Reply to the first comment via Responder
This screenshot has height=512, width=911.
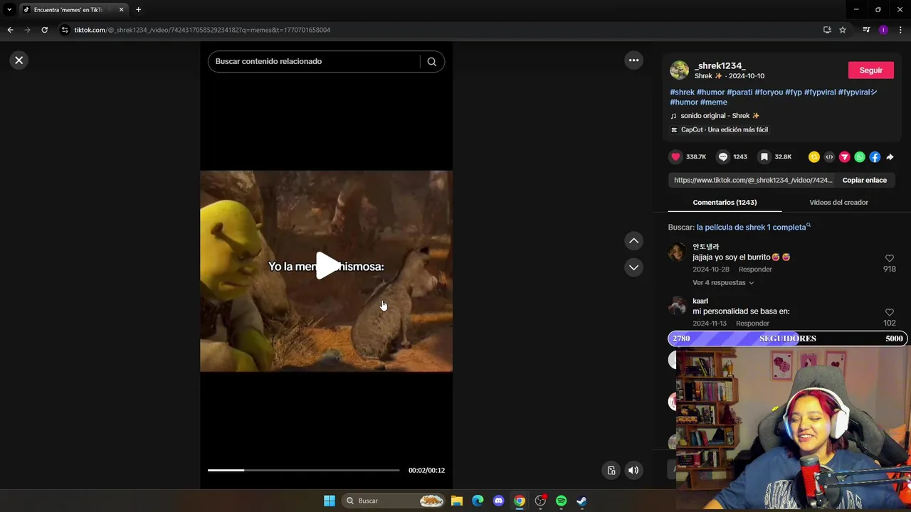[x=755, y=270]
